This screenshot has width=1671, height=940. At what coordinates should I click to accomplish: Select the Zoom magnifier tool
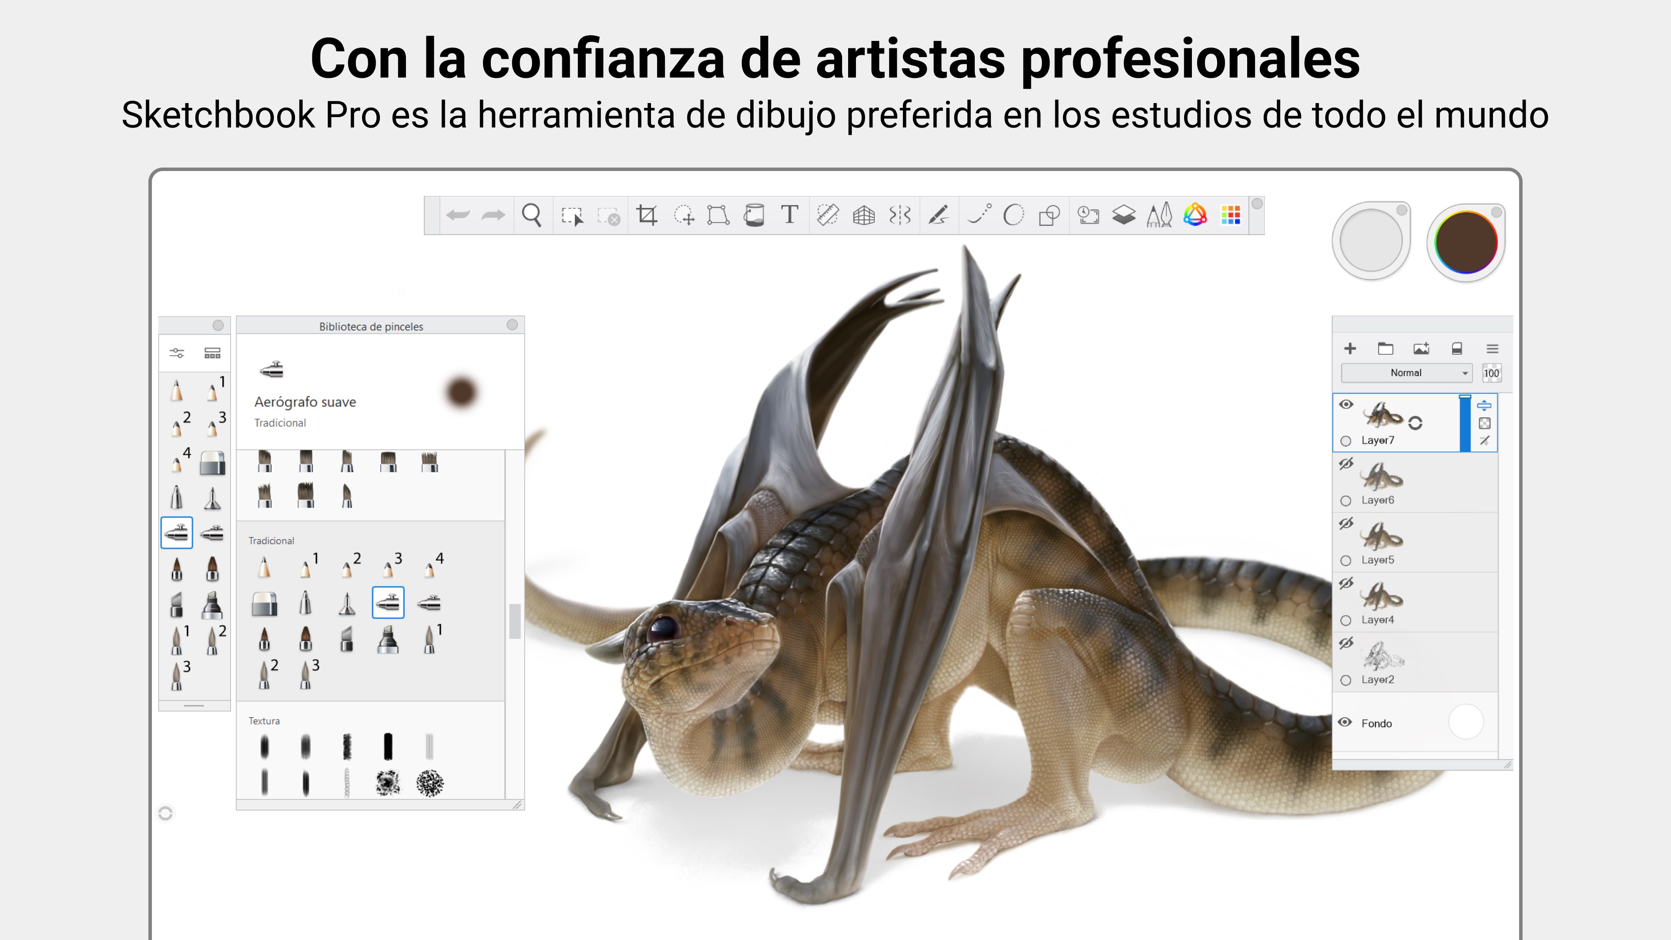click(x=532, y=215)
